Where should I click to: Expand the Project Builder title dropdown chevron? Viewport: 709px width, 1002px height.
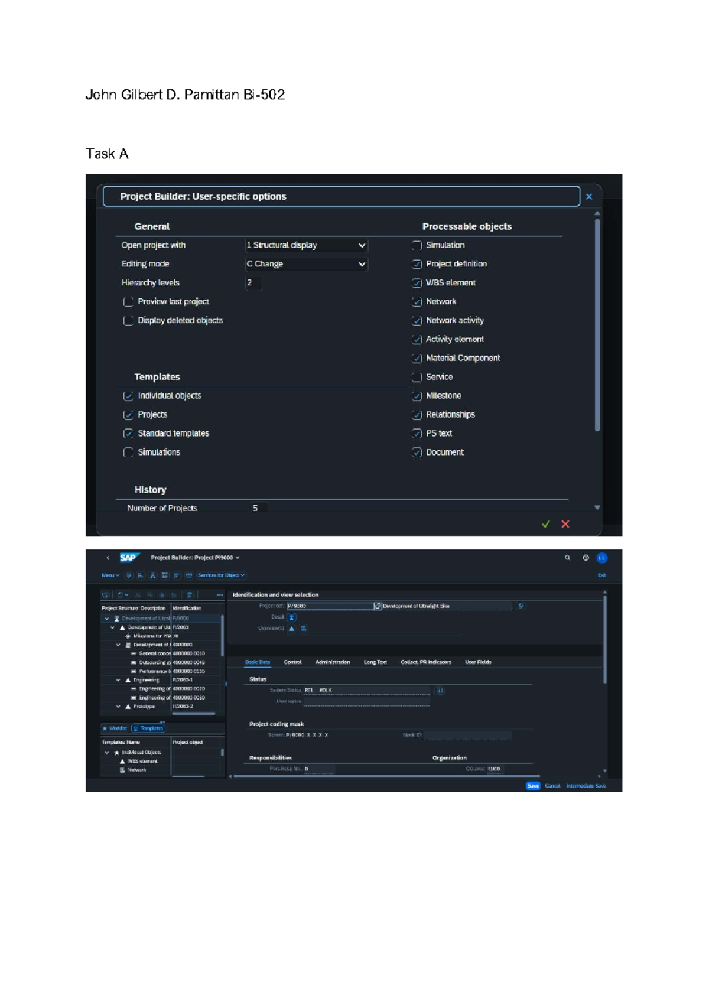click(x=238, y=558)
